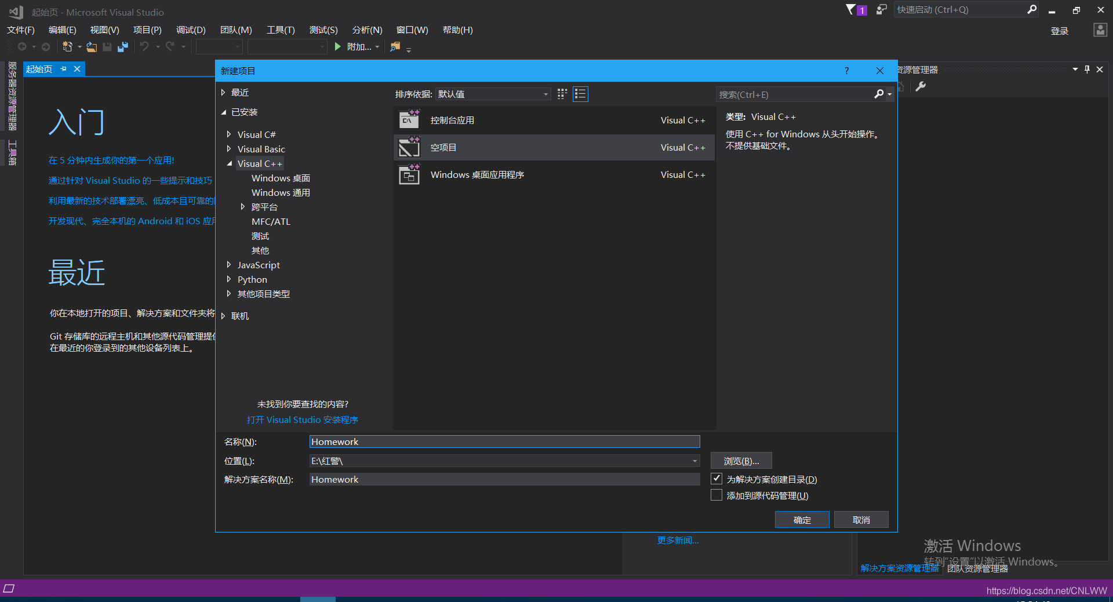Image resolution: width=1113 pixels, height=602 pixels.
Task: Click the project name input field
Action: 504,442
